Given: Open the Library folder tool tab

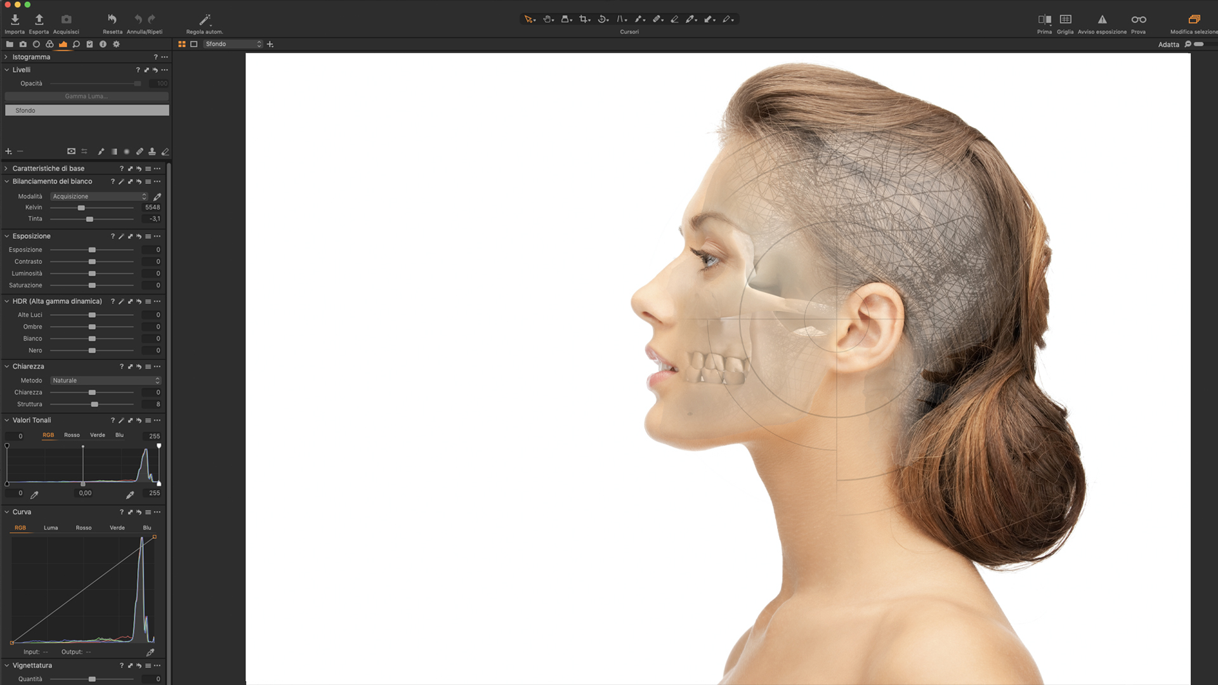Looking at the screenshot, I should (x=10, y=44).
